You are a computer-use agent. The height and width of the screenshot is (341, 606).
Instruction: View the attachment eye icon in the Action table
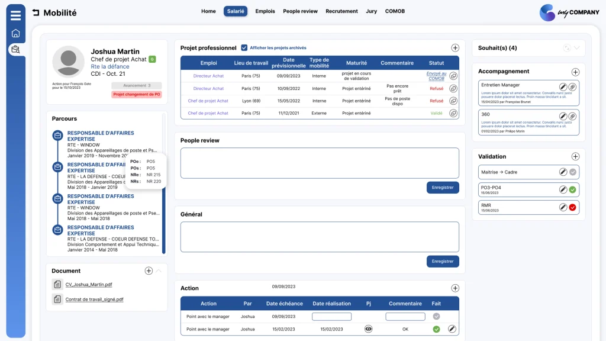[x=368, y=329]
